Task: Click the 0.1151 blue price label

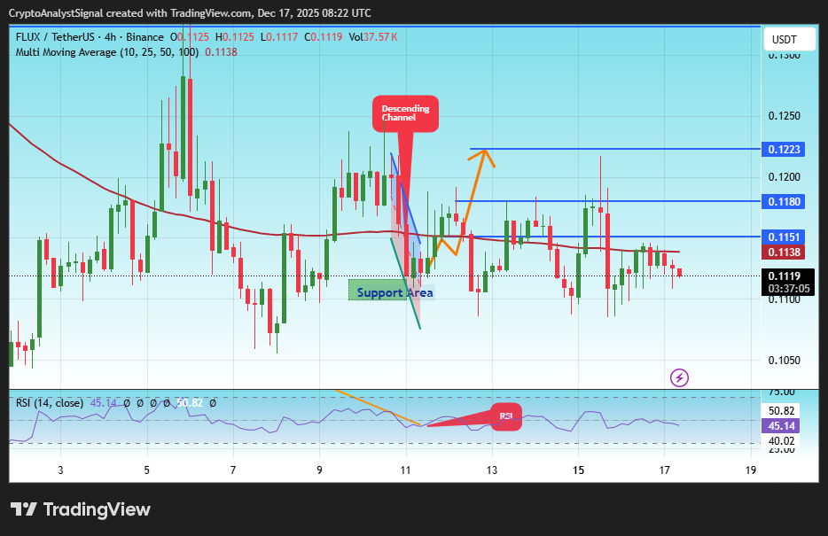Action: click(x=785, y=237)
